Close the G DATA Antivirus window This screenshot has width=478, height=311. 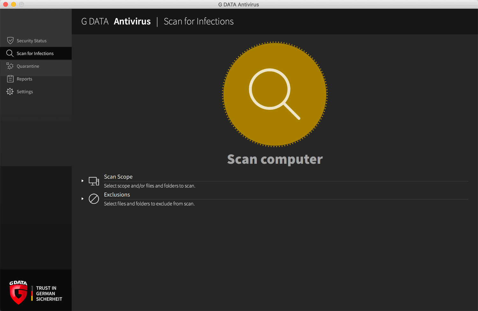click(x=5, y=4)
